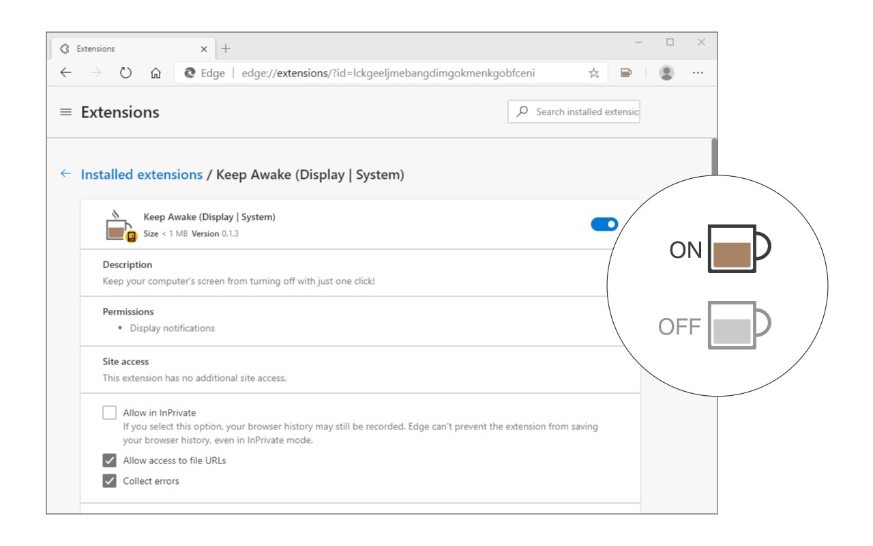Go to the browser home page icon
Image resolution: width=873 pixels, height=546 pixels.
coord(156,73)
